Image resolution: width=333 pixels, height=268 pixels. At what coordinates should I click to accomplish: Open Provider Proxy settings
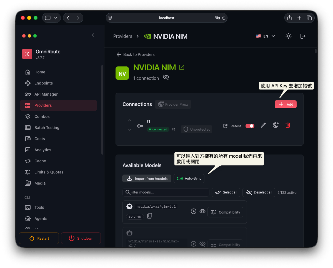click(x=173, y=104)
